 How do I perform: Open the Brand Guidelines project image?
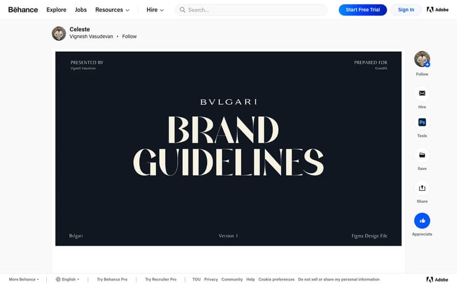click(x=228, y=149)
